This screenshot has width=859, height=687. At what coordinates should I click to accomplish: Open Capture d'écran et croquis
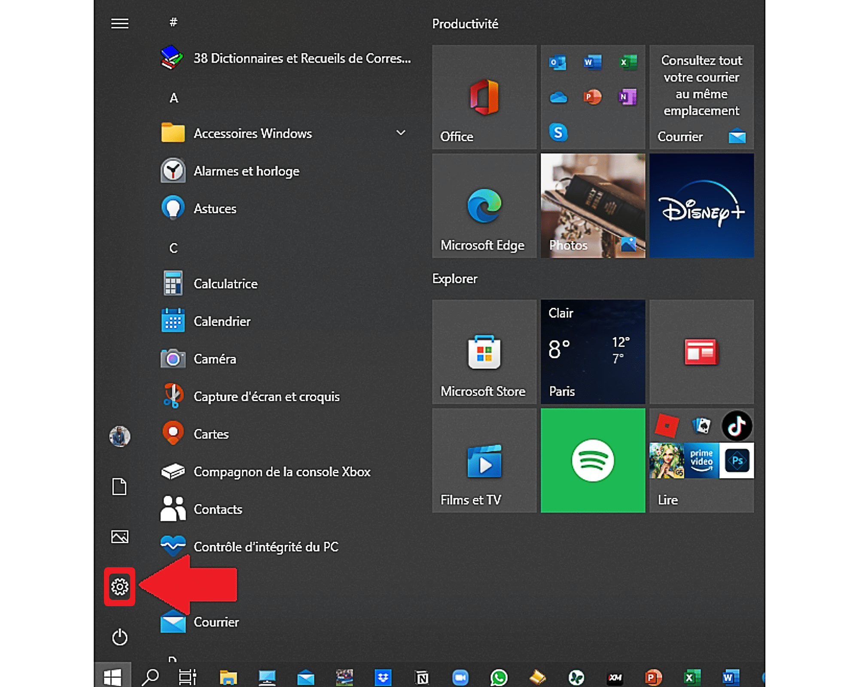tap(284, 396)
